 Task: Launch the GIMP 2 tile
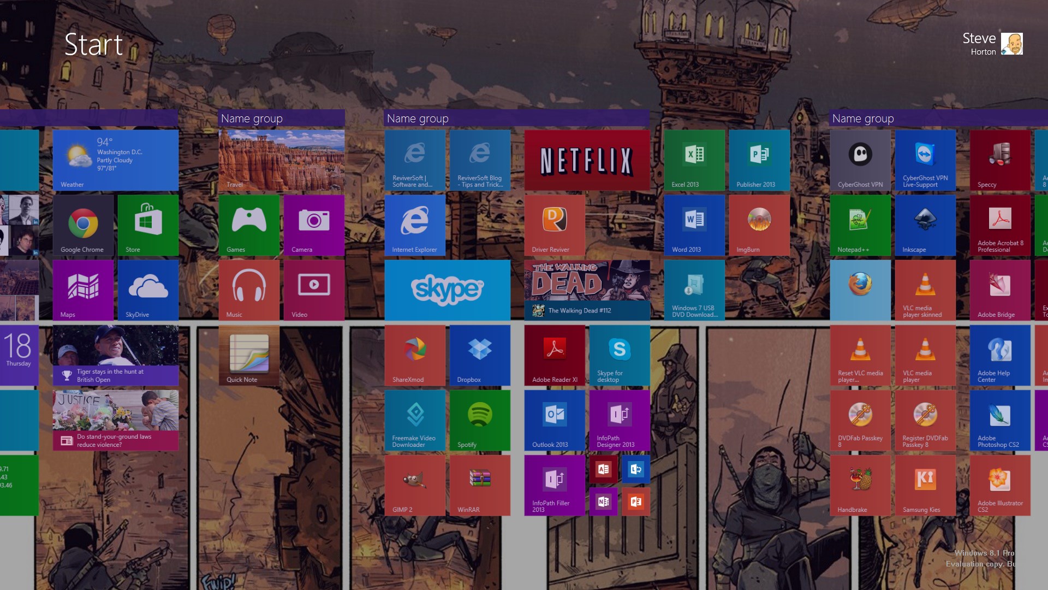pos(415,485)
